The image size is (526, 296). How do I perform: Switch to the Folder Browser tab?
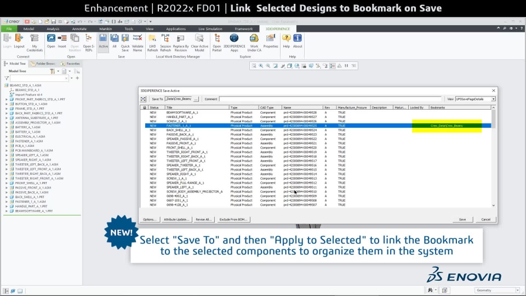coord(43,64)
